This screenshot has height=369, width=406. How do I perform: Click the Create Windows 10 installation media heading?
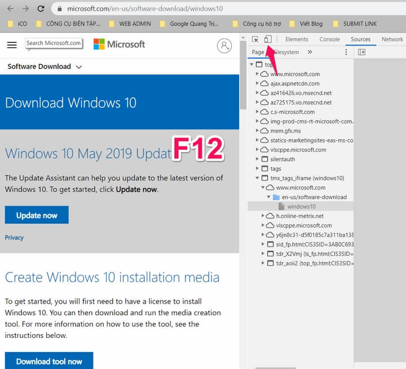coord(112,277)
